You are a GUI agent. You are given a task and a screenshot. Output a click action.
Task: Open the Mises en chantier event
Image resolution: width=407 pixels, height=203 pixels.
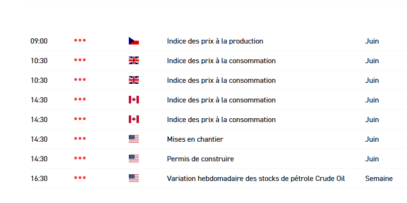click(195, 139)
